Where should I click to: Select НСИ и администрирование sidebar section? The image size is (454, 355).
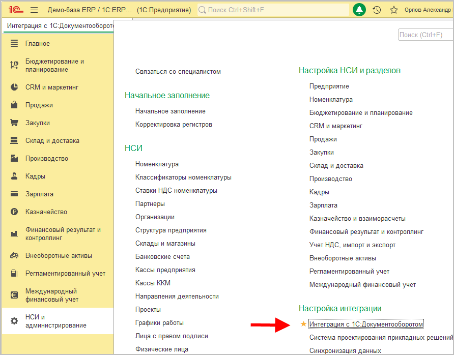pos(58,321)
